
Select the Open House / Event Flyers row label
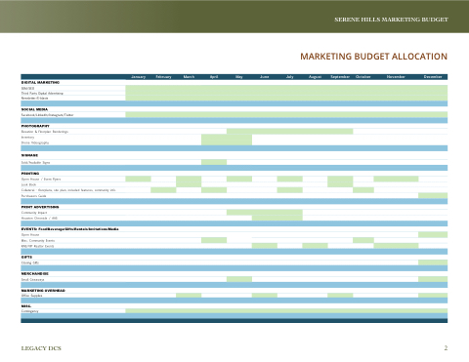click(x=41, y=180)
